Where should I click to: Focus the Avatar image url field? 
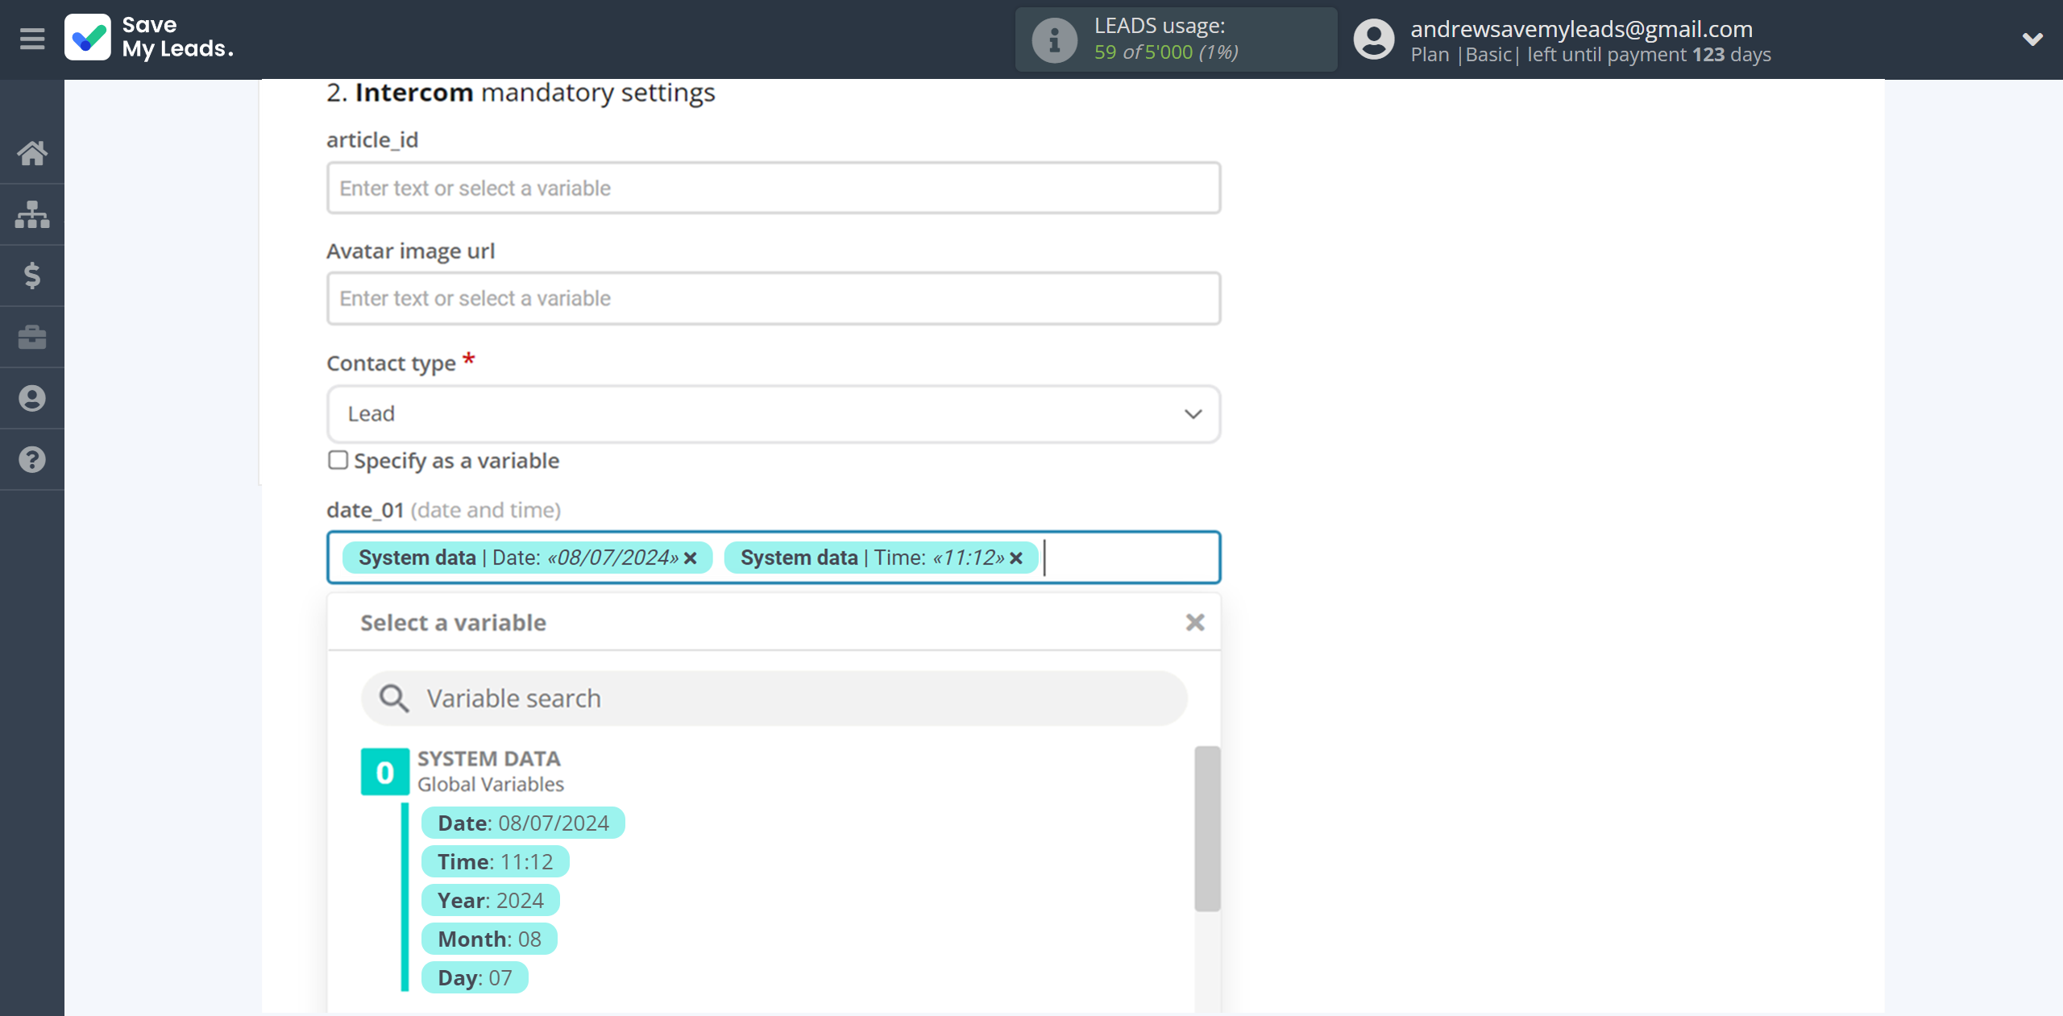(774, 298)
